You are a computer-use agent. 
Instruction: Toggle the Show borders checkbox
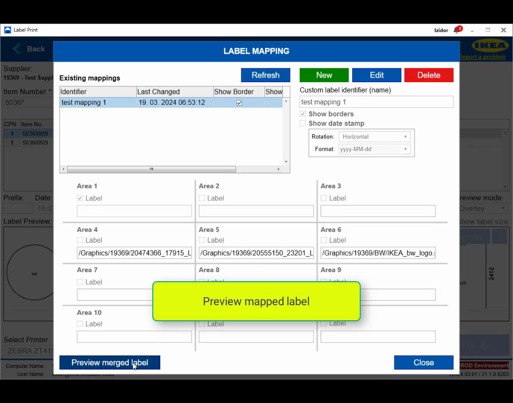point(303,114)
